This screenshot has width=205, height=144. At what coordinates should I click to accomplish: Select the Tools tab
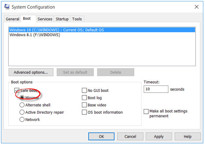click(77, 19)
